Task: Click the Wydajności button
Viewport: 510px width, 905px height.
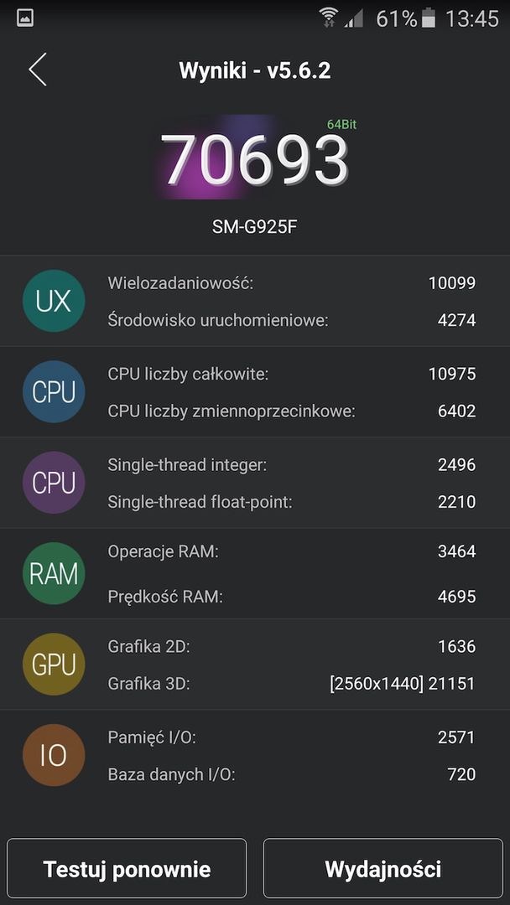Action: tap(383, 868)
